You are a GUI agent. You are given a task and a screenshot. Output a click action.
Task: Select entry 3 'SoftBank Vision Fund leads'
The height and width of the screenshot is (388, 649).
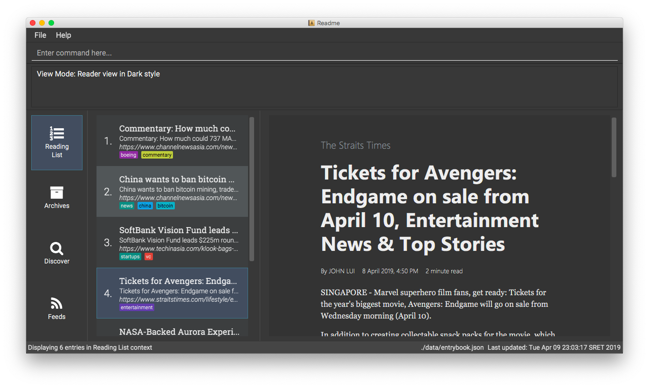[x=172, y=242]
